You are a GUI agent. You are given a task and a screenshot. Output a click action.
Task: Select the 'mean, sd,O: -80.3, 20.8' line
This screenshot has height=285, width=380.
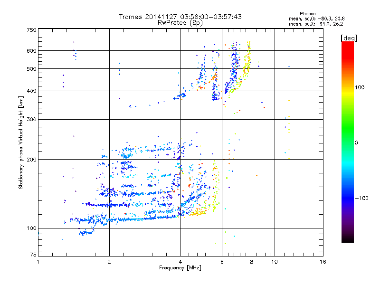coord(316,19)
